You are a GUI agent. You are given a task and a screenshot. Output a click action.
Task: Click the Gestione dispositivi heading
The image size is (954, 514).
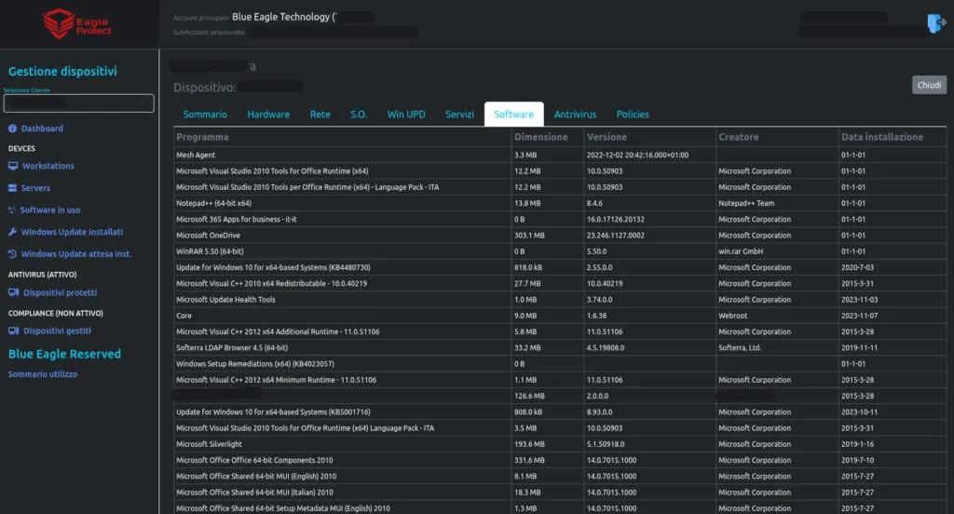tap(62, 71)
